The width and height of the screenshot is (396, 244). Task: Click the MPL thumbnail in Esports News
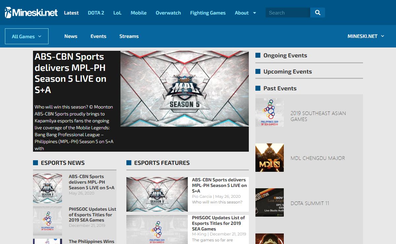(48, 188)
